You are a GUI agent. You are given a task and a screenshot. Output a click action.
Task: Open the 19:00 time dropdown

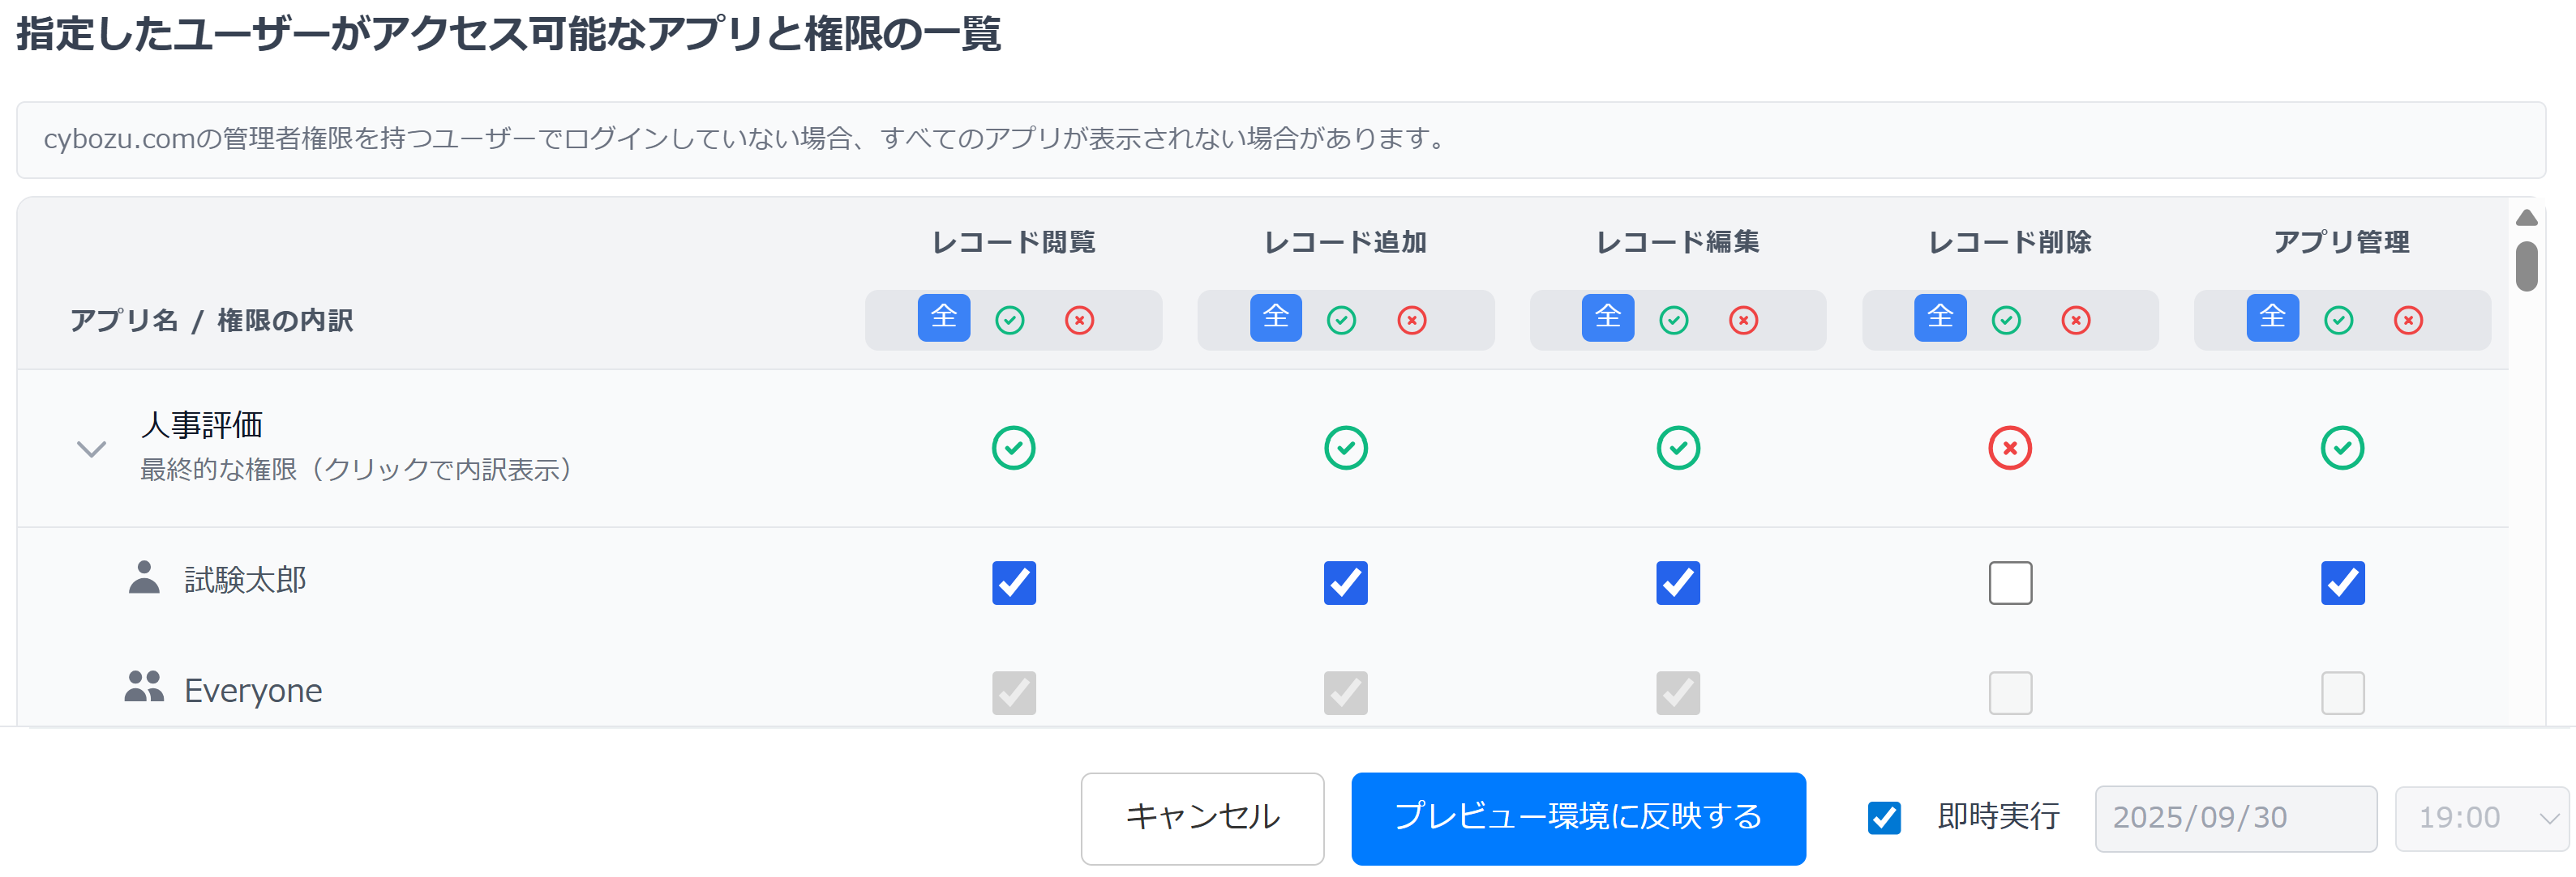click(x=2481, y=818)
